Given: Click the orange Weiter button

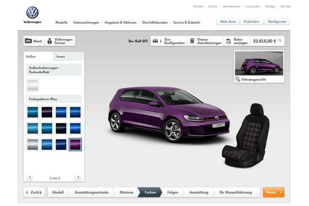Looking at the screenshot, I should [x=273, y=192].
